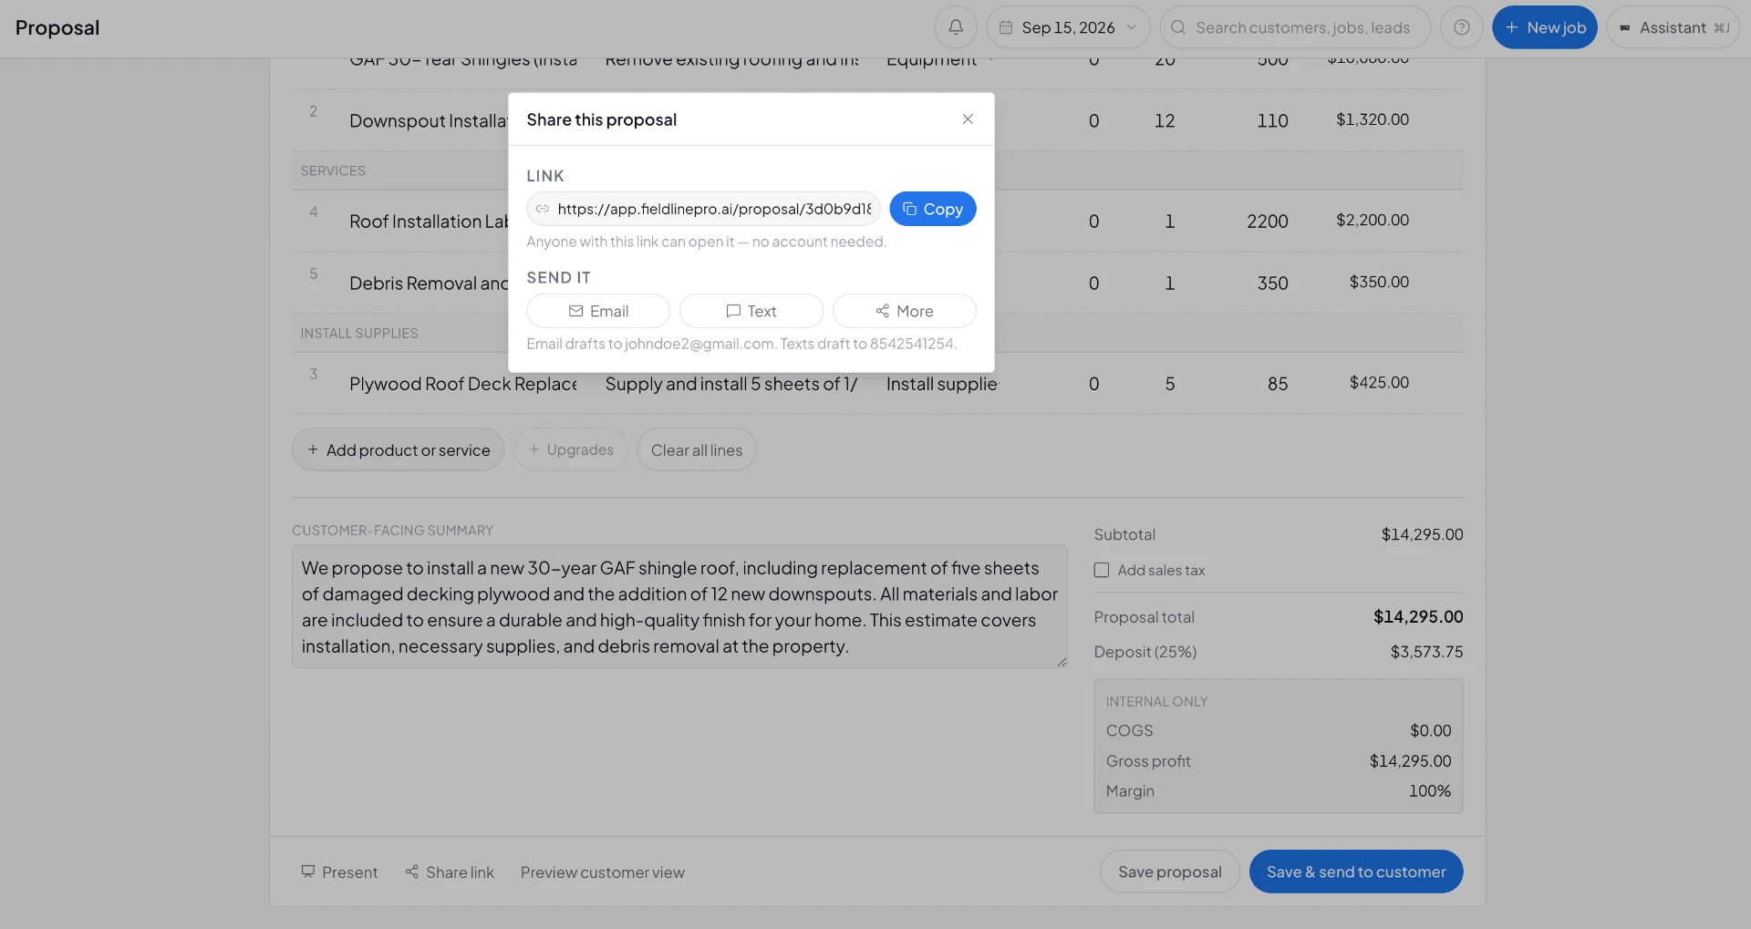Screen dimensions: 1751x929
Task: Click the share nodes icon on More button
Action: 882,311
